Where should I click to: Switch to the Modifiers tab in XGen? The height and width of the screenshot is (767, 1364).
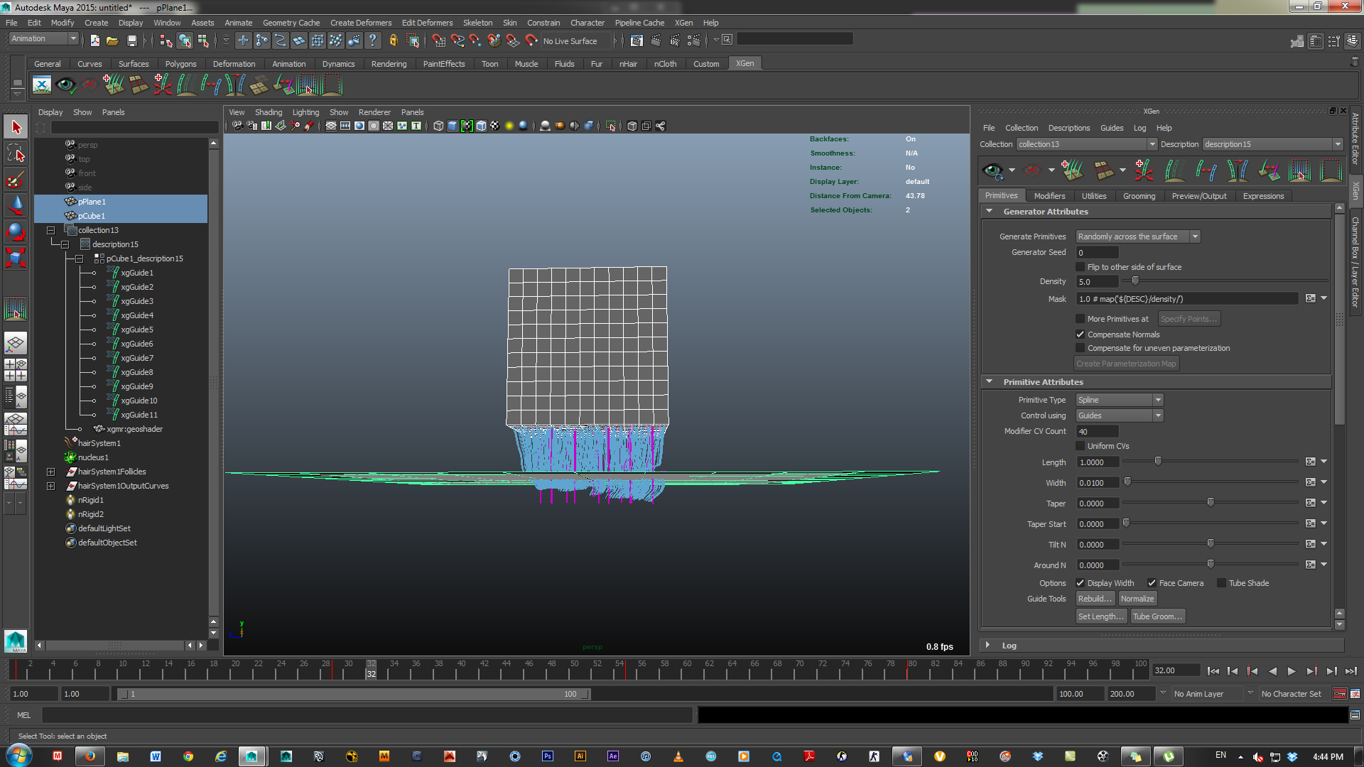[x=1049, y=196]
